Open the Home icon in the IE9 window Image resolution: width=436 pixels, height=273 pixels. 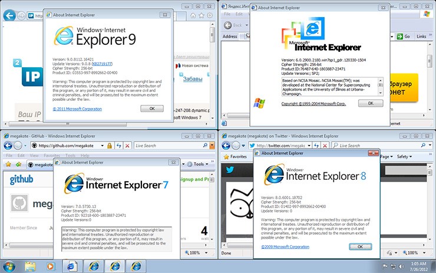point(193,15)
